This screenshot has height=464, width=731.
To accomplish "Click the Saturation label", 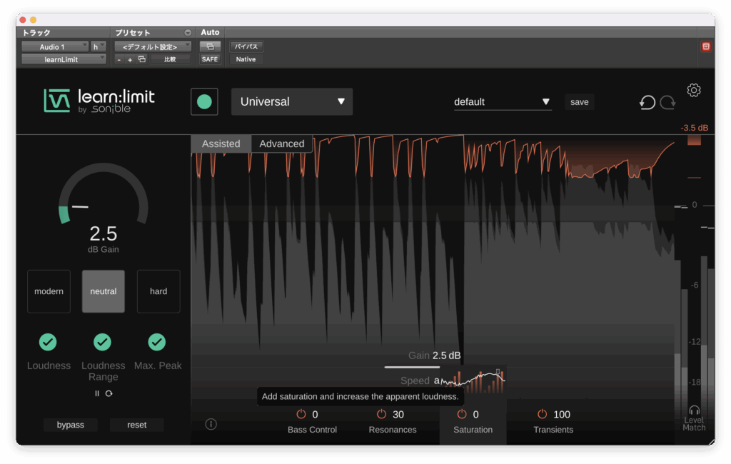I will [473, 430].
